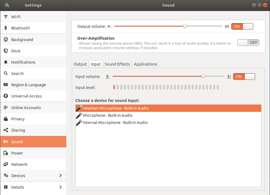Click the Universal Access icon
270x195 pixels.
pyautogui.click(x=6, y=96)
